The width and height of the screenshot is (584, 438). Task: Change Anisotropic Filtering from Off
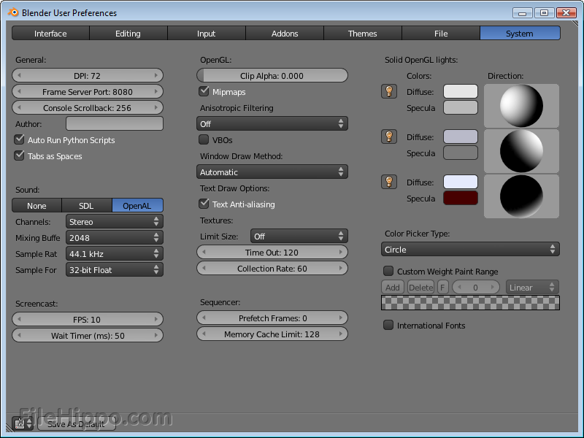pyautogui.click(x=272, y=123)
